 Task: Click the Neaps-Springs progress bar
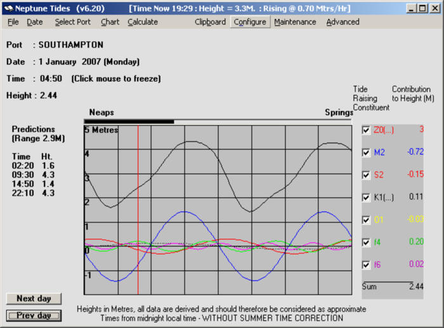(218, 121)
